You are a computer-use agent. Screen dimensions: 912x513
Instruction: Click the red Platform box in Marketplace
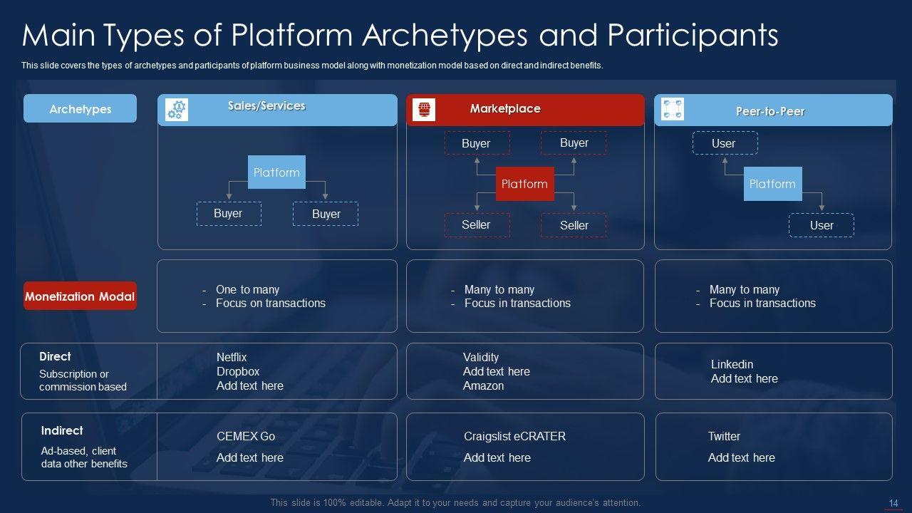click(x=524, y=184)
